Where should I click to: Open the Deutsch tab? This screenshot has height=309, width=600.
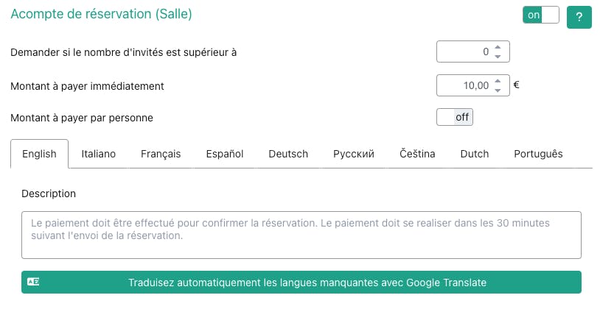(x=288, y=154)
